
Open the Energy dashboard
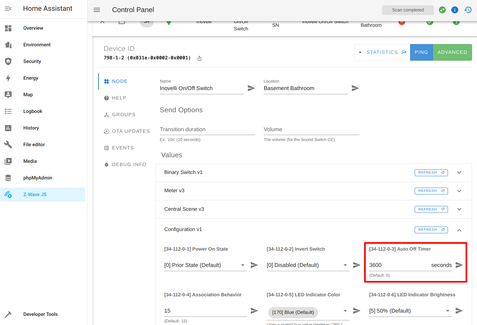43,78
